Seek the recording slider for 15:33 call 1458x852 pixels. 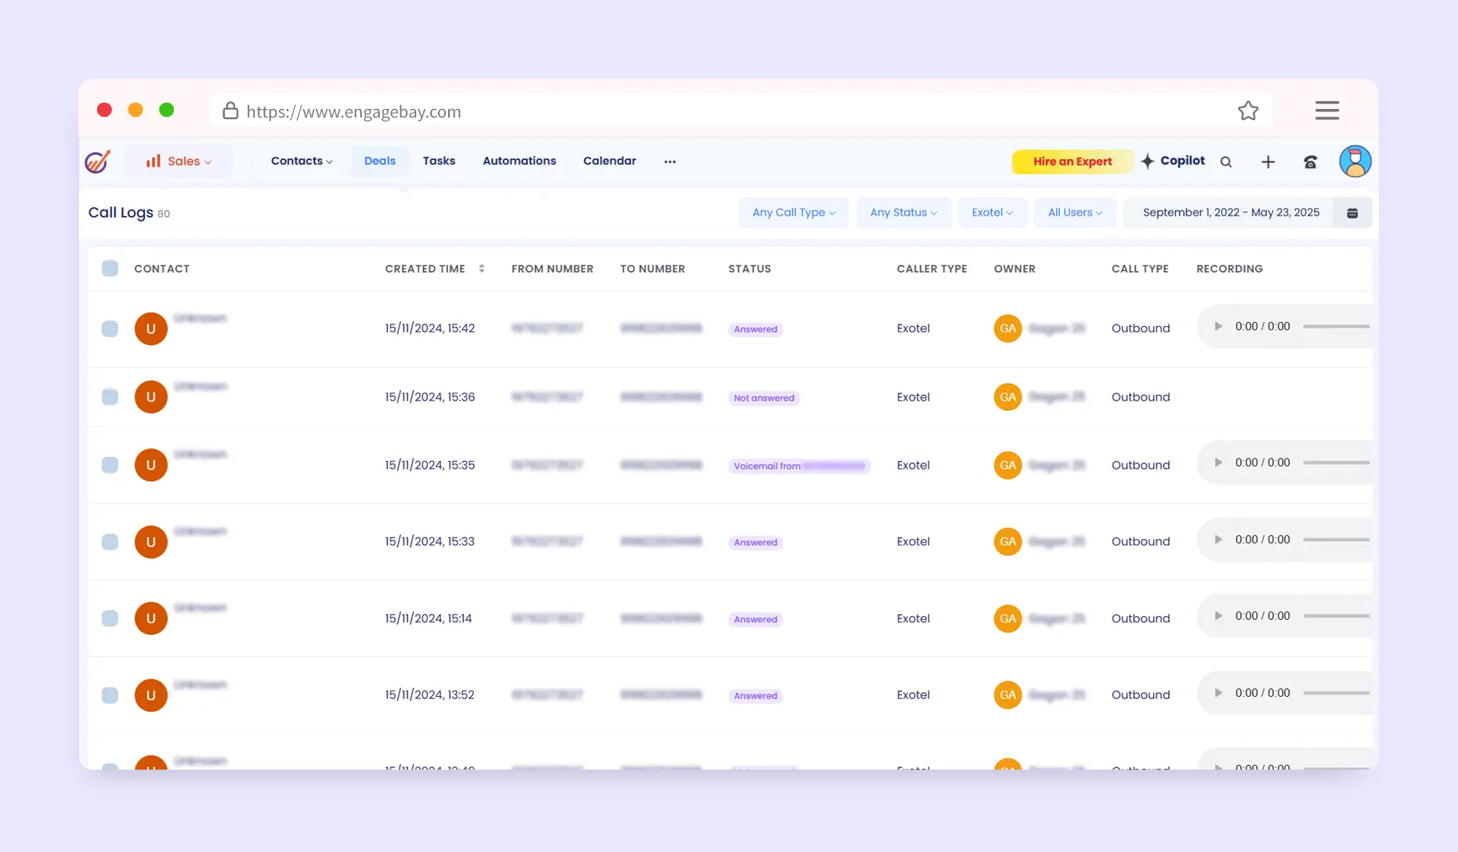tap(1336, 540)
